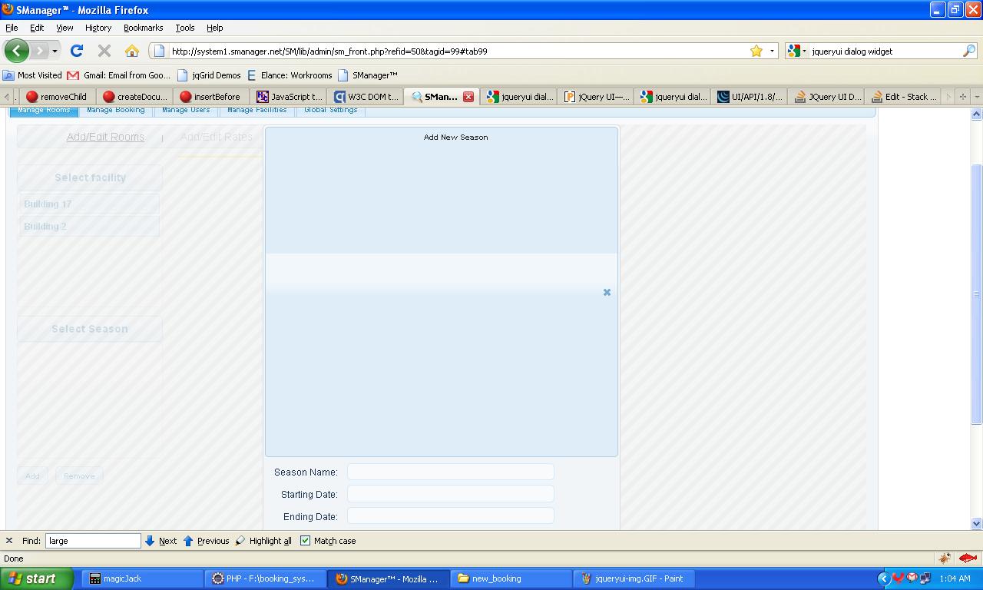Open the back/forward history dropdown arrow
This screenshot has height=590, width=983.
click(55, 51)
